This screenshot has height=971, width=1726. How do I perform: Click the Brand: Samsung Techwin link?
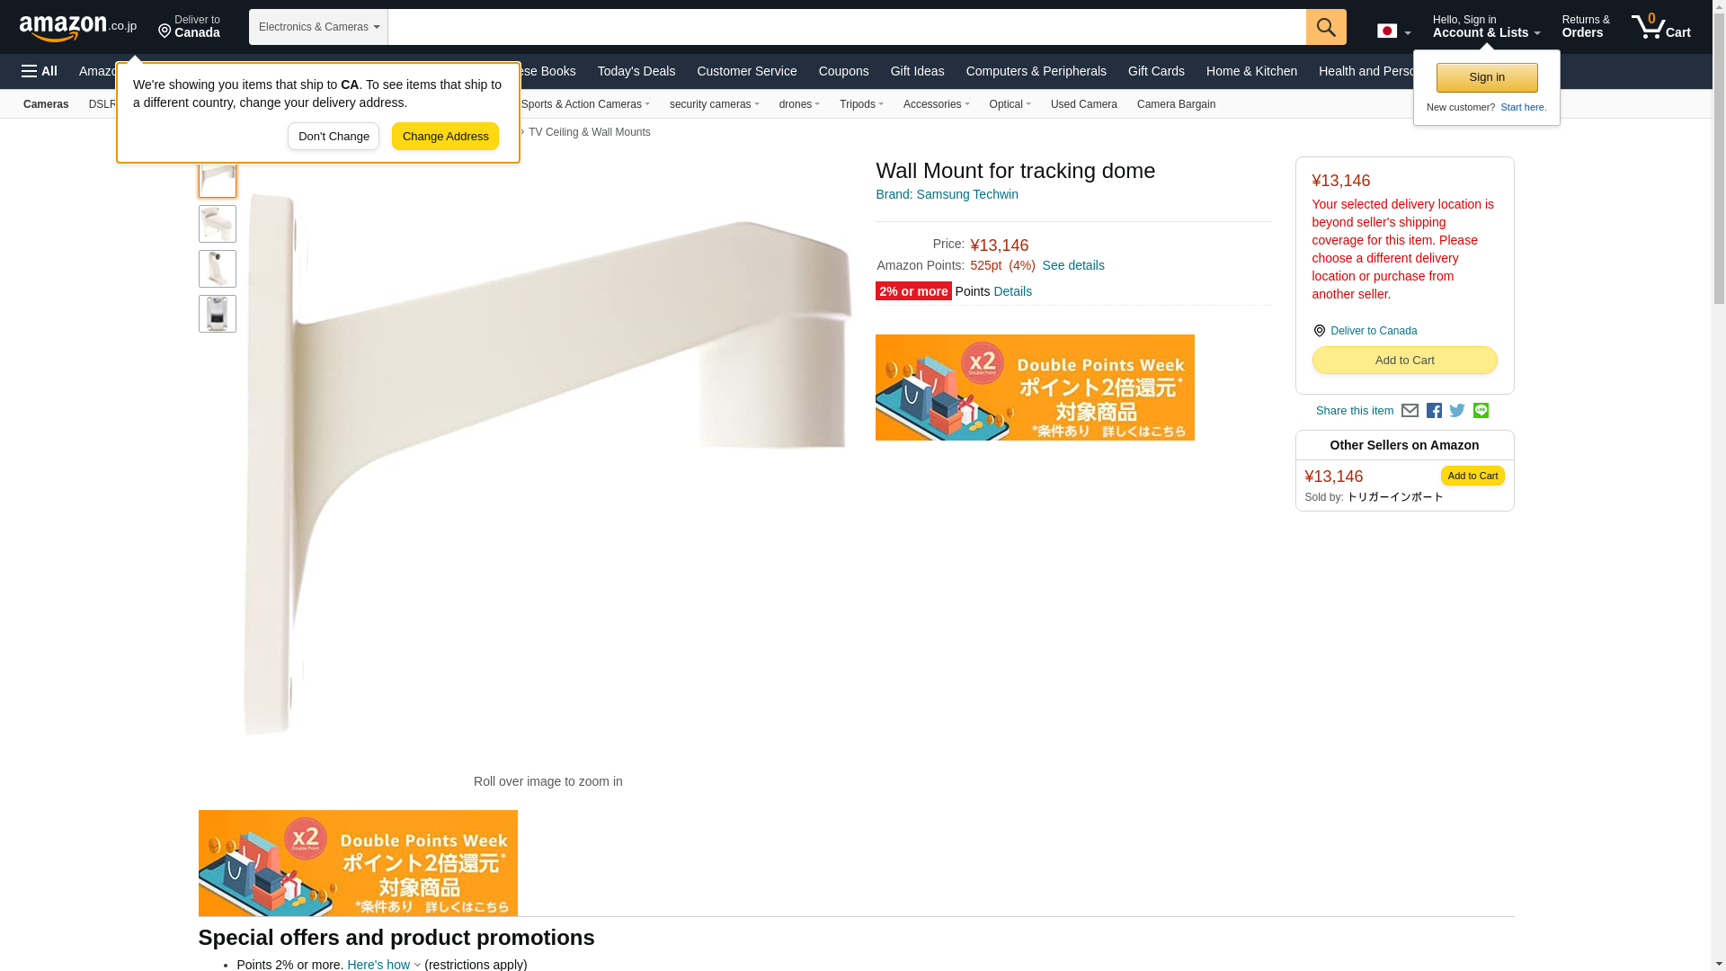pyautogui.click(x=947, y=194)
